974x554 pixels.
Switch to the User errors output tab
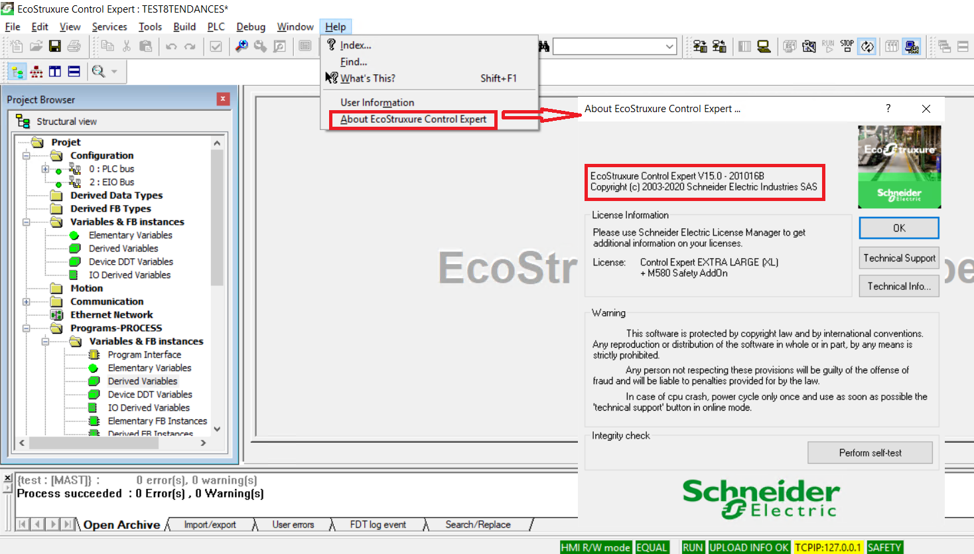293,525
